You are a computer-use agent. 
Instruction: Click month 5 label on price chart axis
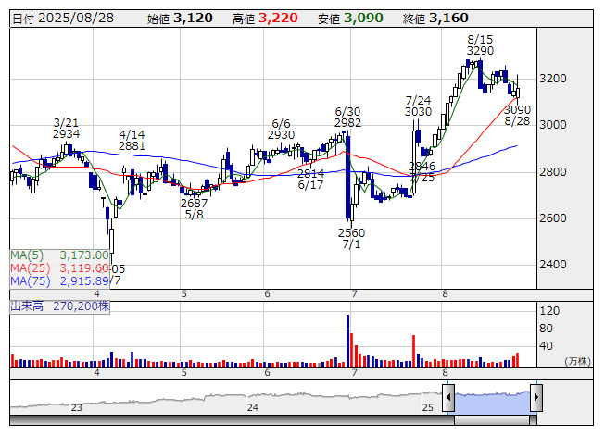(184, 294)
